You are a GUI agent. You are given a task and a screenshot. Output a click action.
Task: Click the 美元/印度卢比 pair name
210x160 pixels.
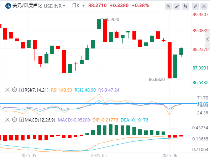(x=27, y=6)
